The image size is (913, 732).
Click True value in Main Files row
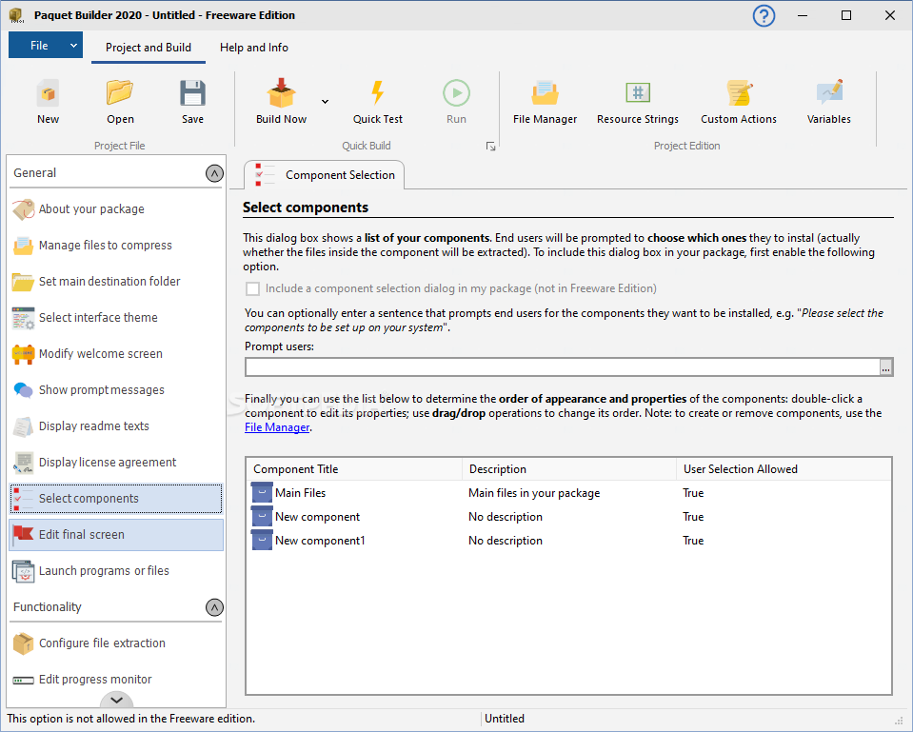(x=693, y=493)
